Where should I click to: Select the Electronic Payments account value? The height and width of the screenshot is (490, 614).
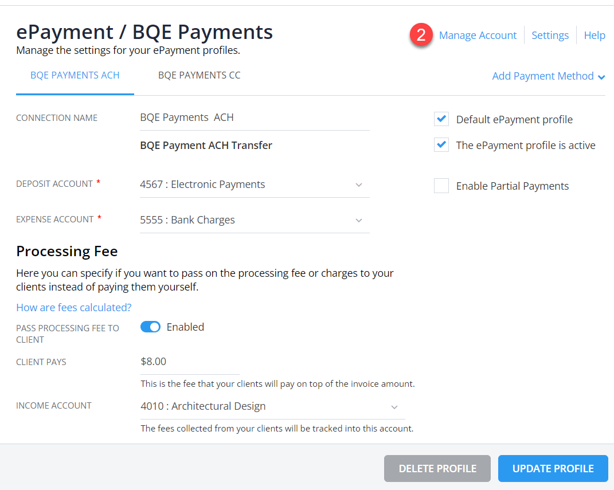[x=202, y=185]
